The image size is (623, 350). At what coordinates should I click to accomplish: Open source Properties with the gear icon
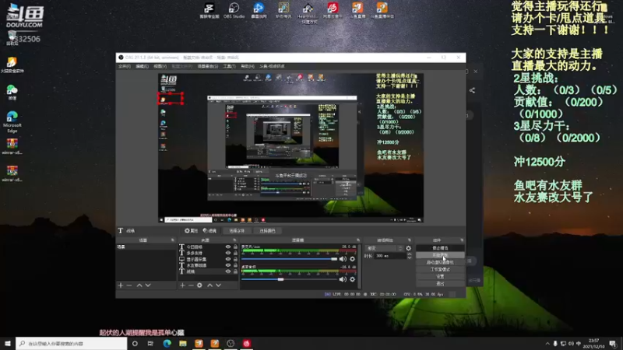[x=191, y=230]
